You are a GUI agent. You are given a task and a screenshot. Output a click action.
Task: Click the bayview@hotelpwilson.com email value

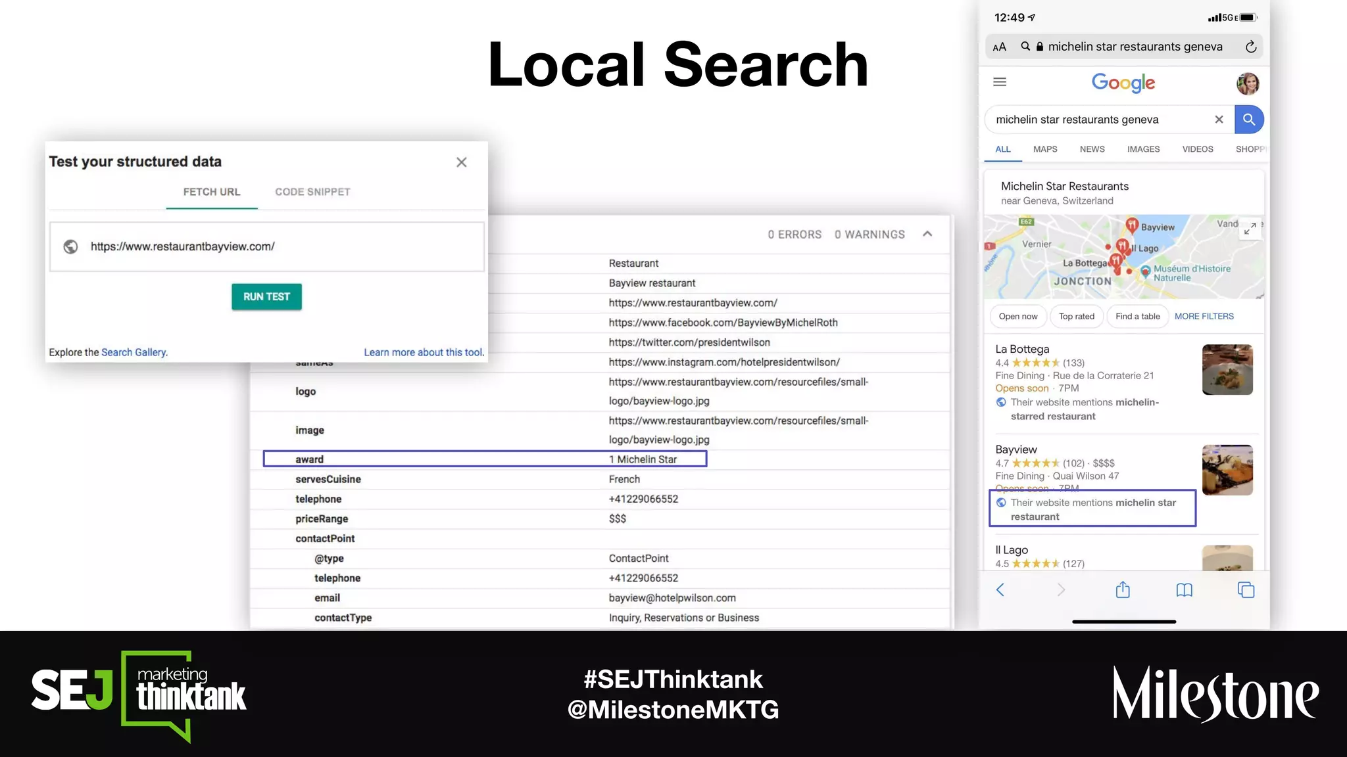672,598
